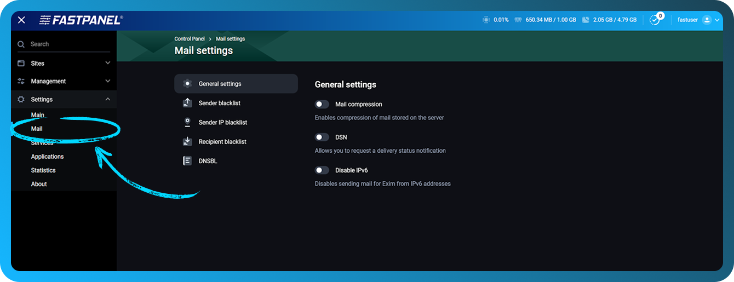
Task: Turn on the DSN toggle
Action: pyautogui.click(x=322, y=137)
